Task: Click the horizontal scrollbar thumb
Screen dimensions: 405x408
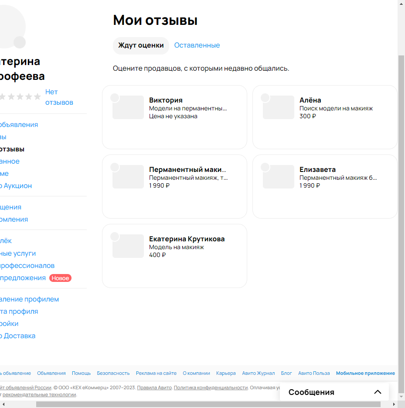Action: pos(208,404)
